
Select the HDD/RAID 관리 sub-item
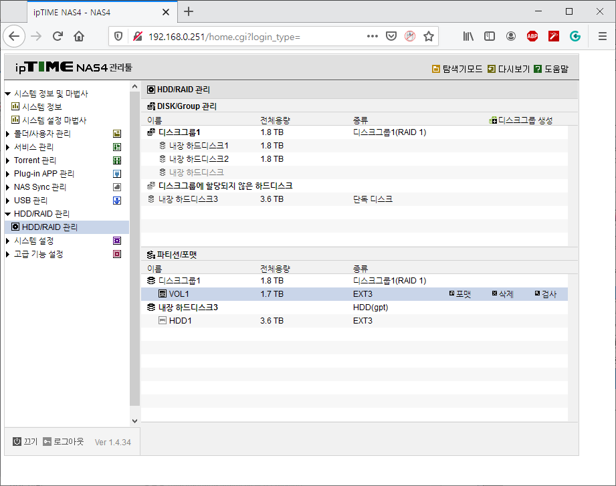point(67,227)
